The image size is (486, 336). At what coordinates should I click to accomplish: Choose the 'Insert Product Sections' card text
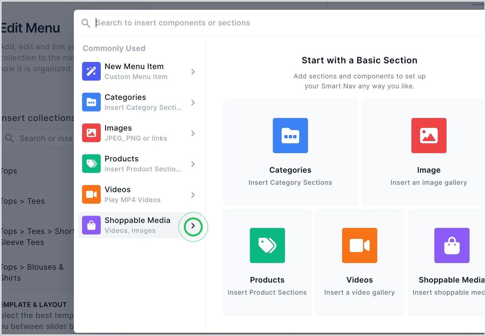[267, 292]
